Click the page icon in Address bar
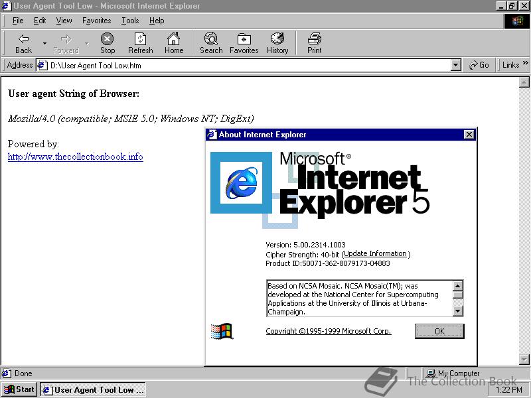Screen dimensions: 531x398 tap(42, 65)
